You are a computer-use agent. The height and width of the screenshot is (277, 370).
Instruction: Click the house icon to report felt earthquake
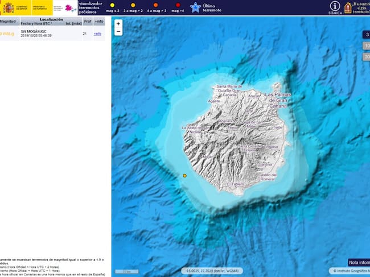pos(348,7)
